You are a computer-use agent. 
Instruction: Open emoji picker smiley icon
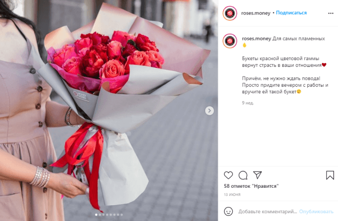pos(228,211)
